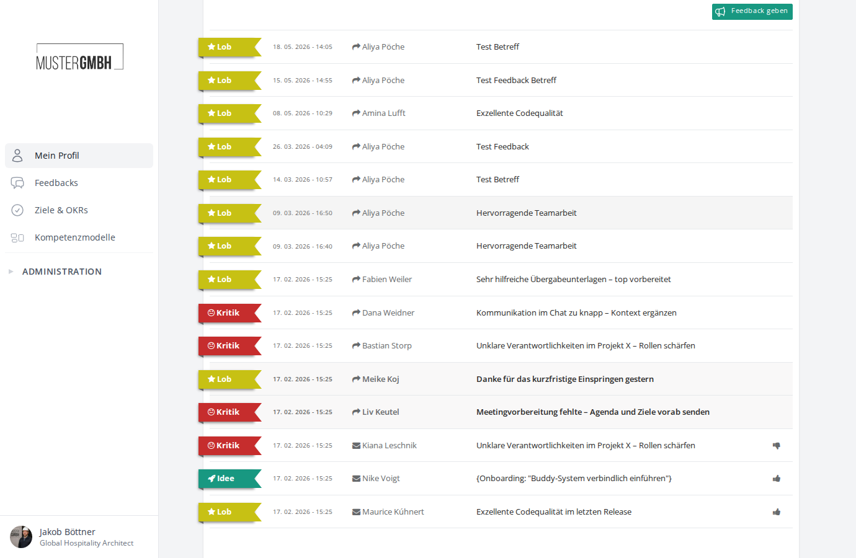Expand the ADMINISTRATION section triangle
The image size is (856, 558).
tap(11, 272)
